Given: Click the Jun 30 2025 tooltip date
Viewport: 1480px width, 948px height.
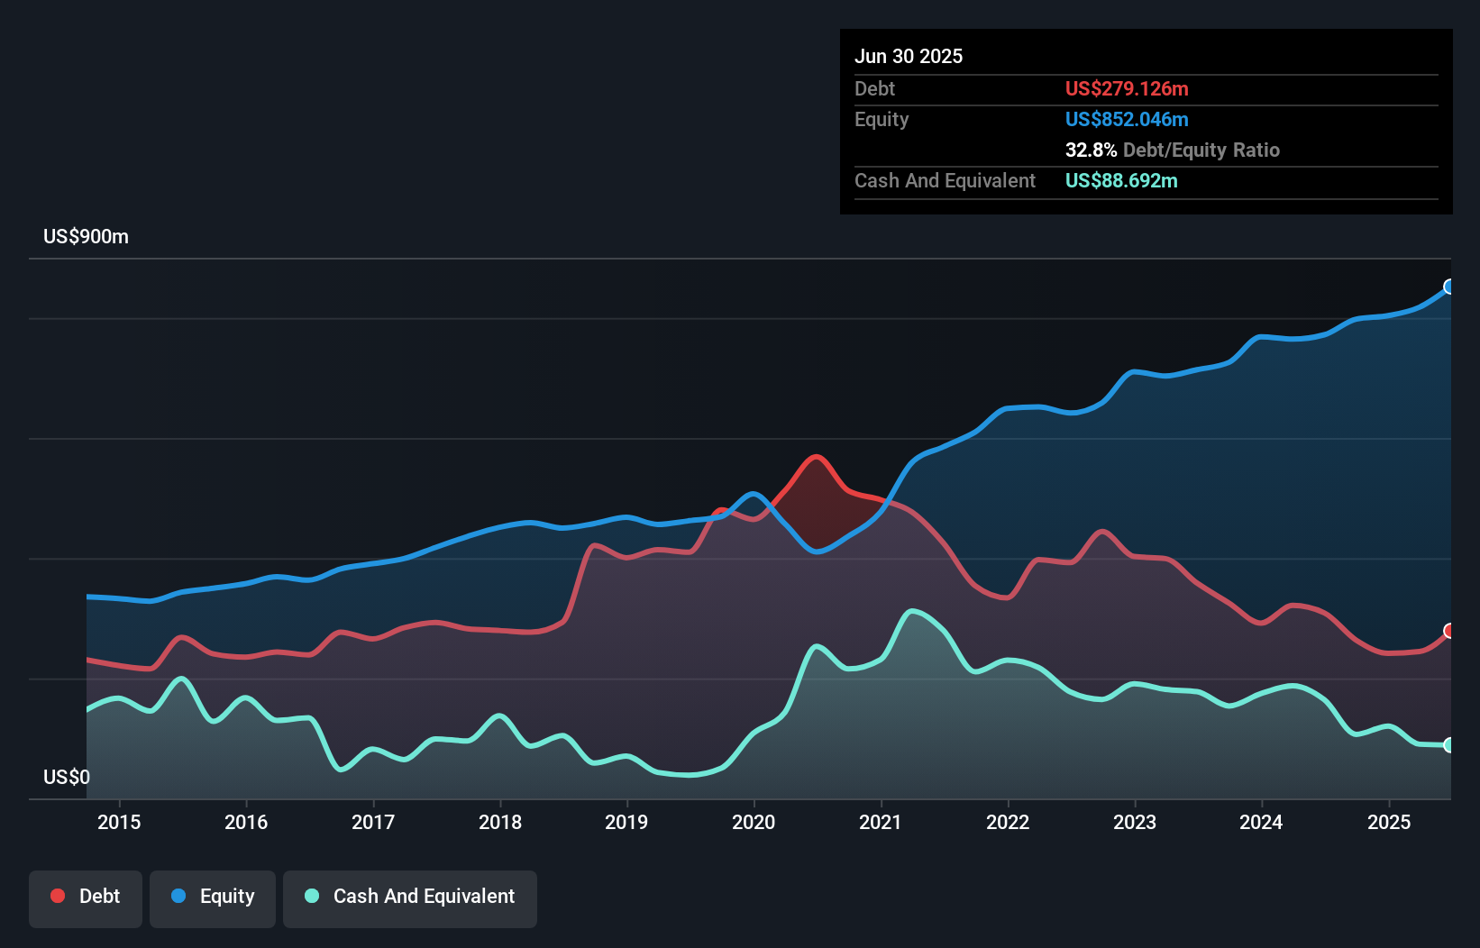Looking at the screenshot, I should click(x=909, y=56).
